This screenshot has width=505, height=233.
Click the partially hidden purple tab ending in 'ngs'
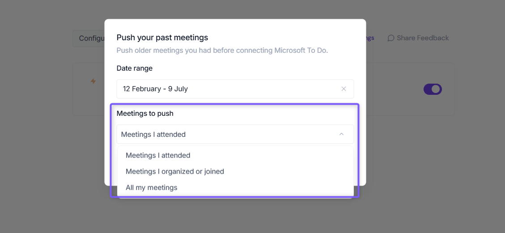coord(370,38)
